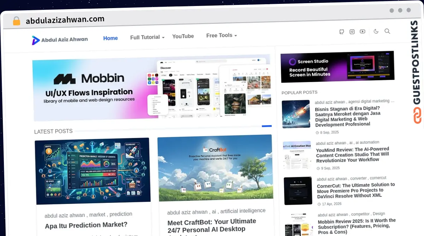Click the '9 Sep, 2025' post date
This screenshot has width=424, height=236.
click(x=330, y=168)
